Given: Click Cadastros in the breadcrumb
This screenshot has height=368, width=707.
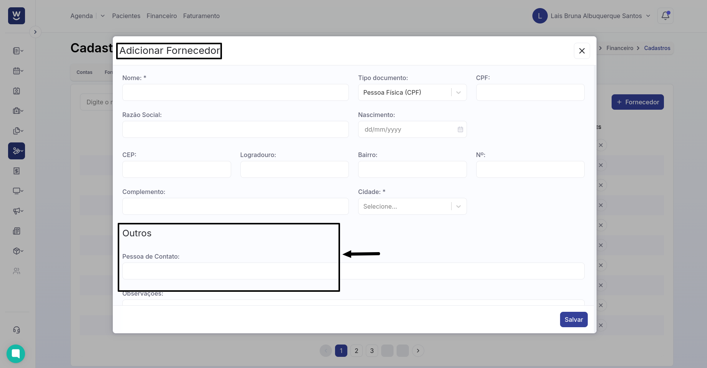Looking at the screenshot, I should coord(657,48).
